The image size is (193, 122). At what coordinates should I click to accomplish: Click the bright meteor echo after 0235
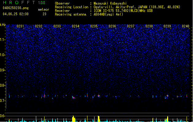point(99,96)
